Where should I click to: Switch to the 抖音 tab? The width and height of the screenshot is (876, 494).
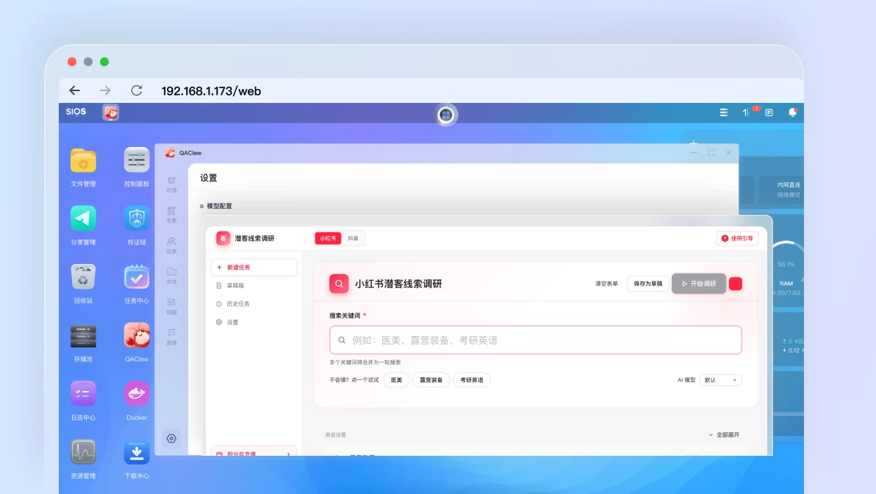click(x=353, y=238)
